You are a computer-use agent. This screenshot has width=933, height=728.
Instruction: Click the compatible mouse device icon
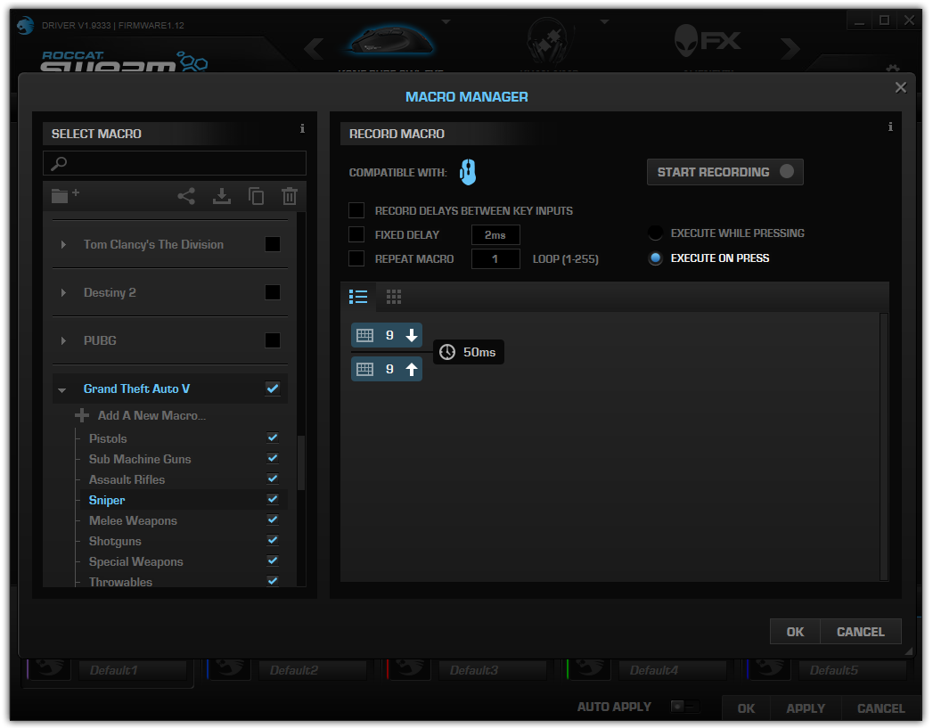click(468, 172)
